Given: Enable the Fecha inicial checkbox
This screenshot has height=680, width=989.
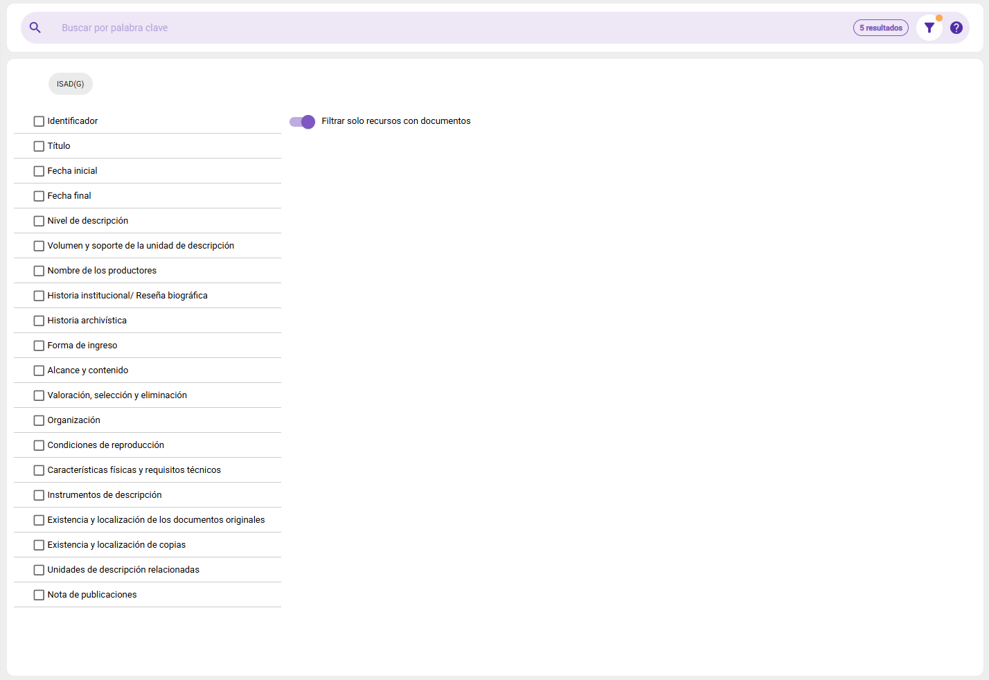Looking at the screenshot, I should pos(39,171).
